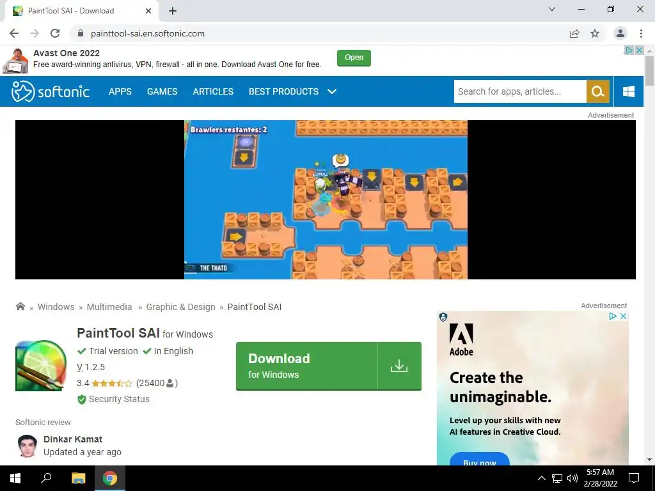Screen dimensions: 655x491
Task: Close the Adobe advertisement with the X
Action: (x=623, y=316)
